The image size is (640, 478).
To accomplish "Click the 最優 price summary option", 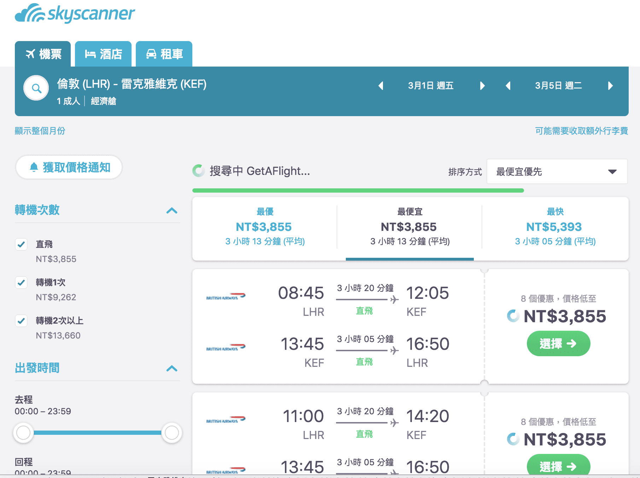I will (x=265, y=227).
